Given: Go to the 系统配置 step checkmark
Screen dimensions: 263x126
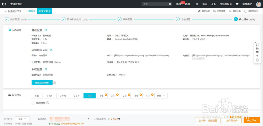Looking at the screenshot, I should click(120, 19).
